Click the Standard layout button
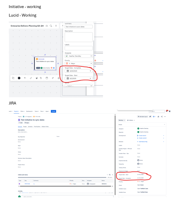192x203 pixels. pos(143,116)
